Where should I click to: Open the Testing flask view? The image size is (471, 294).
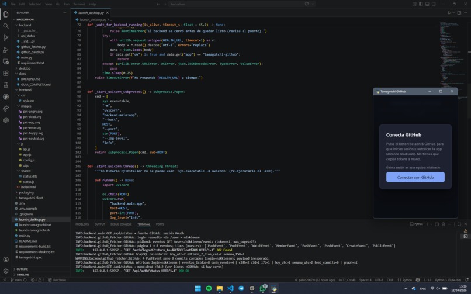[6, 85]
